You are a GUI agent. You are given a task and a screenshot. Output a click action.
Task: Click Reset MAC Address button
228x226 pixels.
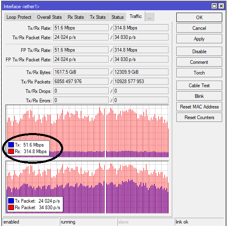coord(199,107)
